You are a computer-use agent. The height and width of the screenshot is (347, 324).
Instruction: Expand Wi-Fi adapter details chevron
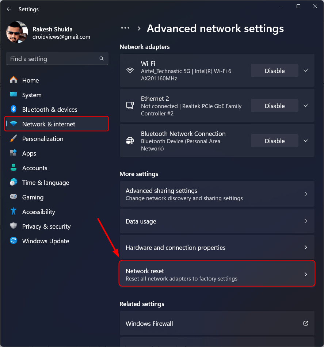(x=306, y=71)
